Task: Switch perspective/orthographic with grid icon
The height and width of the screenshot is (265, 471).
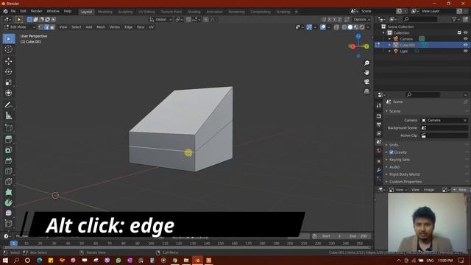Action: point(366,91)
